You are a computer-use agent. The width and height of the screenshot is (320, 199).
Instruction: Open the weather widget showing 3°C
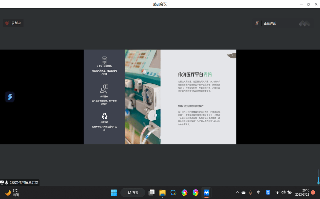pyautogui.click(x=12, y=192)
